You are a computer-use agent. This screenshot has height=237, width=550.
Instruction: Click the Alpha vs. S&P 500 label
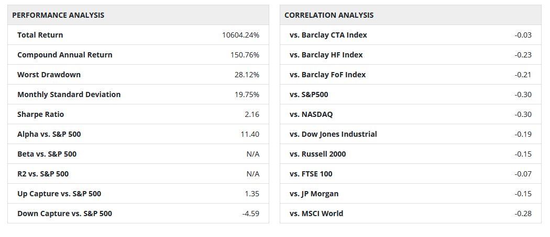coord(49,134)
